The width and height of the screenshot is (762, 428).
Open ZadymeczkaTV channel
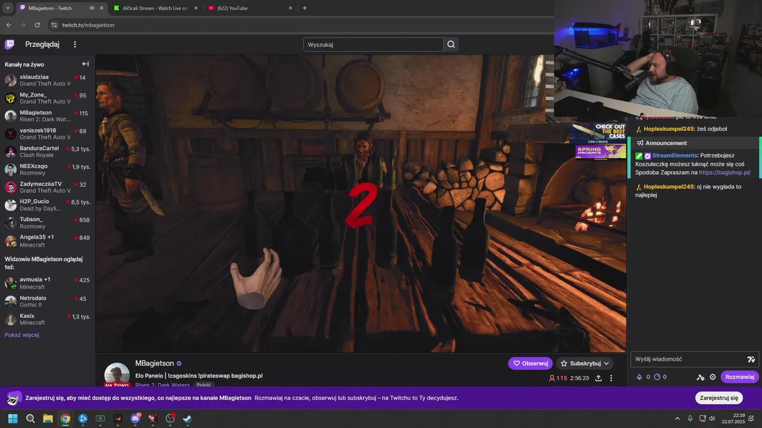[48, 187]
